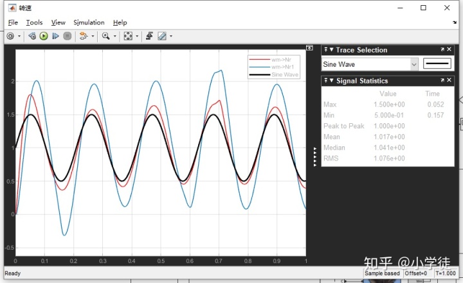Expand the gear icon's dropdown arrow
Viewport: 463px width, 283px height.
19,37
